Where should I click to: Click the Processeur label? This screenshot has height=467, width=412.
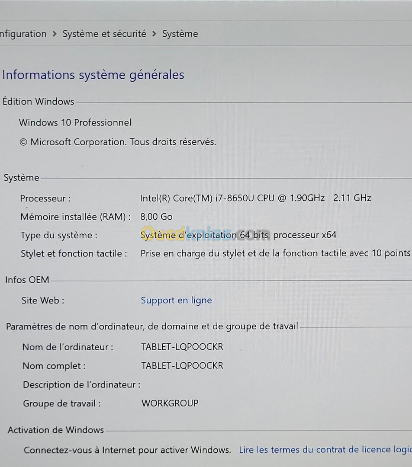[45, 198]
